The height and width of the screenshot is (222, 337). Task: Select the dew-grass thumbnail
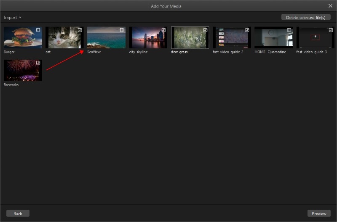pyautogui.click(x=190, y=37)
